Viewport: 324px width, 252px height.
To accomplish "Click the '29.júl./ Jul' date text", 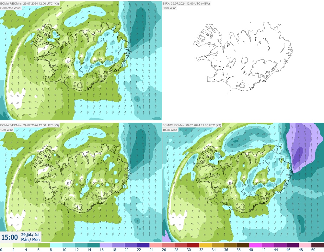I will pos(30,235).
